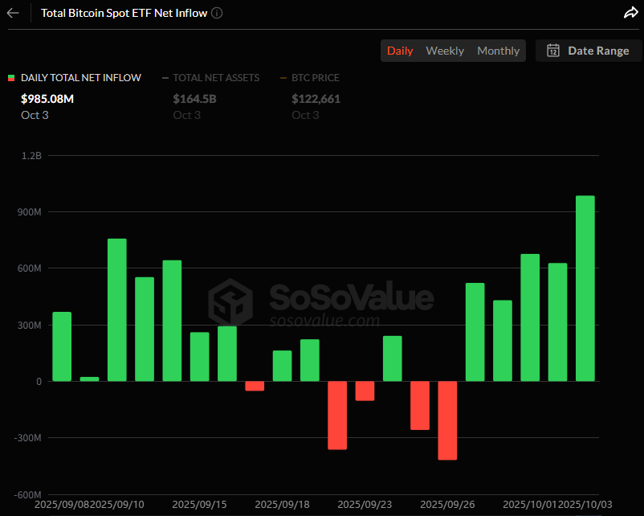Click the largest red outflow bar
This screenshot has height=516, width=644.
coord(447,420)
